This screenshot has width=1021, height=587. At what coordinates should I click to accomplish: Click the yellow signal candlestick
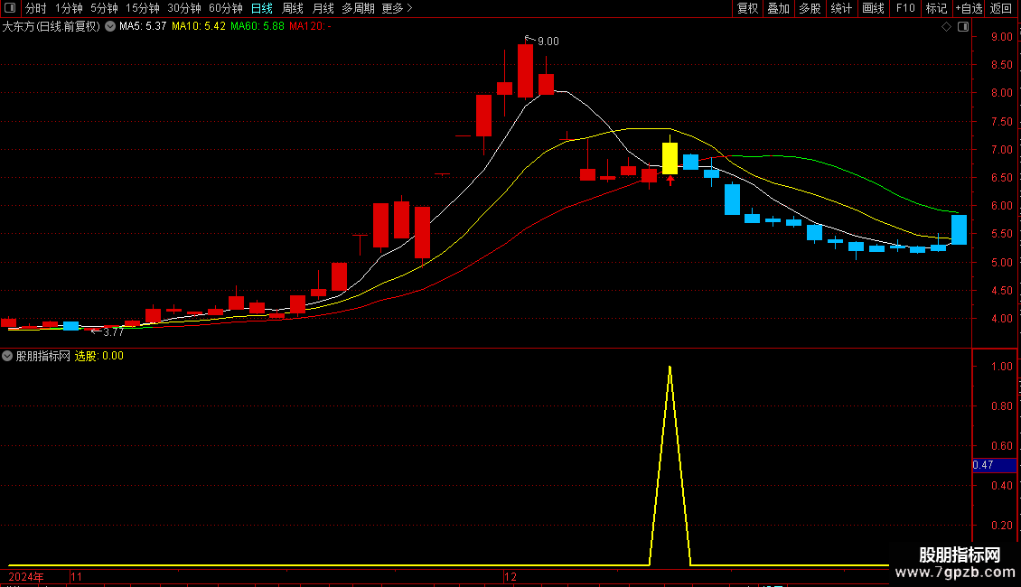point(670,158)
